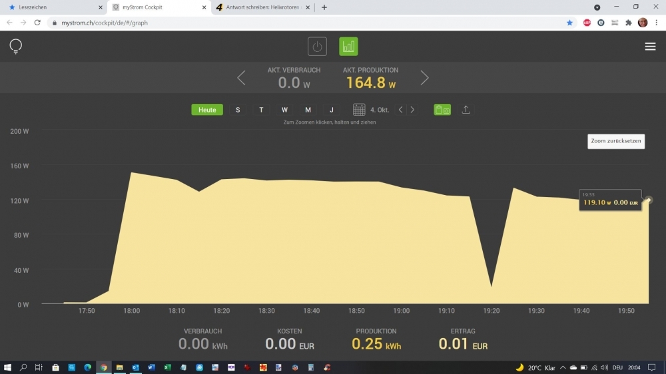This screenshot has width=666, height=374.
Task: Step to the previous day beside 4. Okt.
Action: [x=400, y=110]
